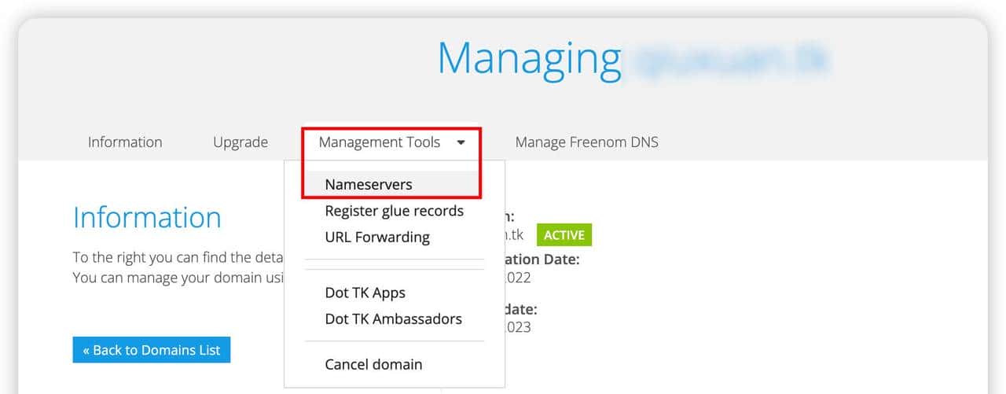Select URL Forwarding menu entry

pos(376,237)
